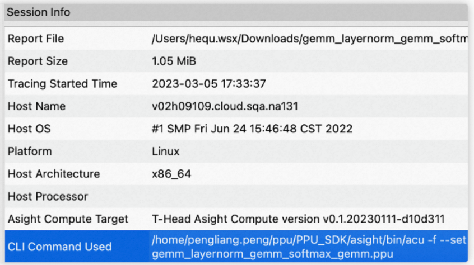Viewport: 474px width, 265px height.
Task: Select the Report Size row label
Action: [x=38, y=61]
